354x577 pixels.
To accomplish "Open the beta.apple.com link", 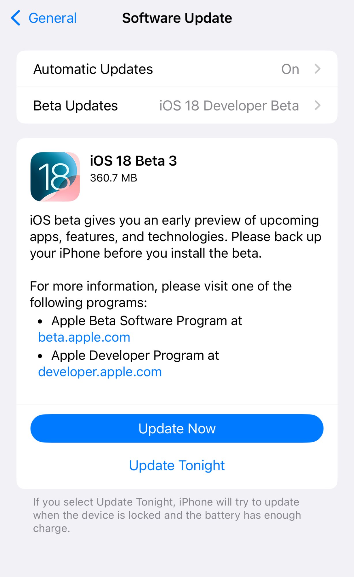I will (x=84, y=337).
